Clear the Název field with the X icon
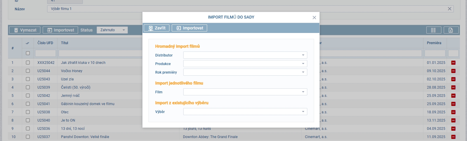Screen dimensions: 467x141 pyautogui.click(x=450, y=9)
